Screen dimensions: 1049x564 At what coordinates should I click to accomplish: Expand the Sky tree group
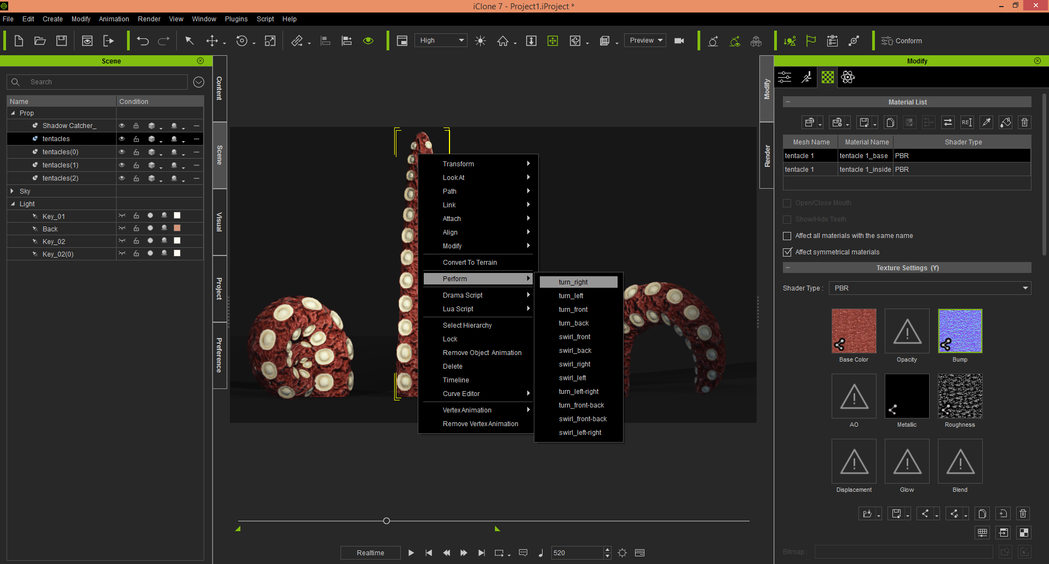click(x=13, y=191)
